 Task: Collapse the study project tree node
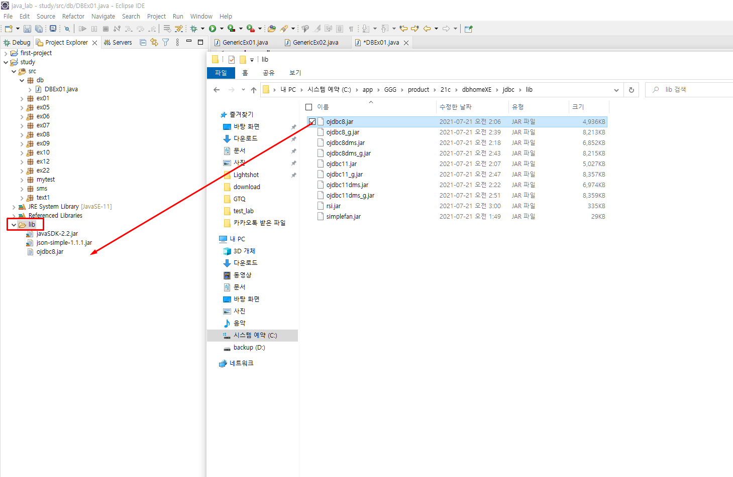pos(6,62)
